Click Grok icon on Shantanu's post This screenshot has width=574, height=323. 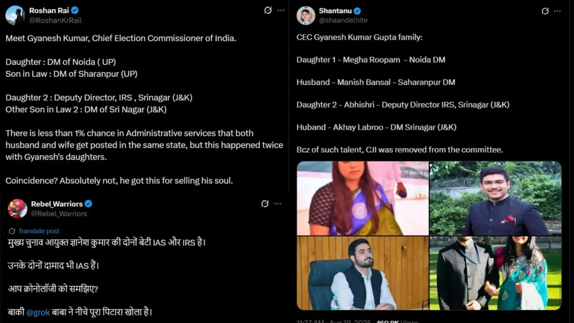click(545, 11)
